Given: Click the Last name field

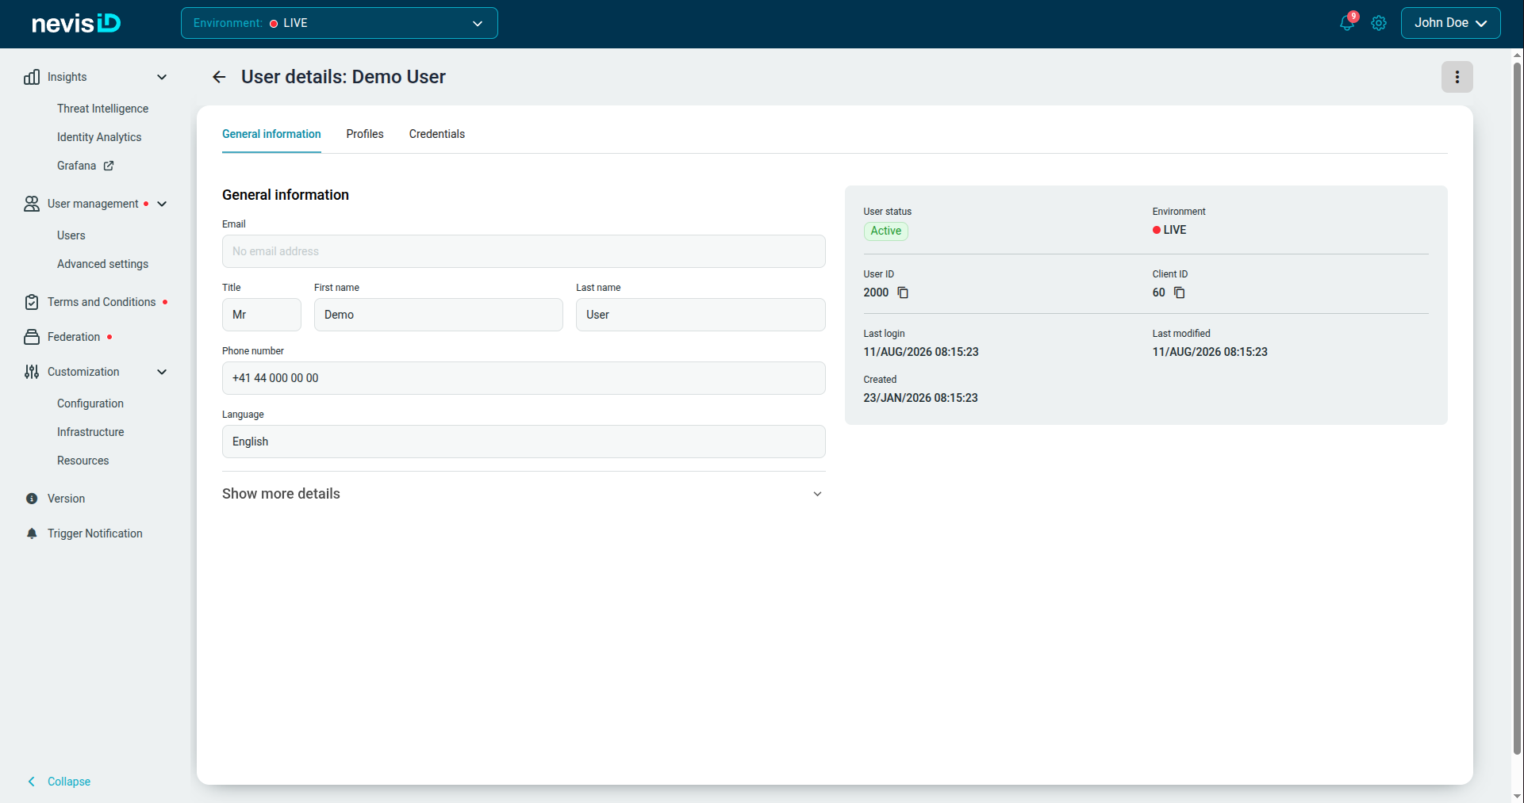Looking at the screenshot, I should click(701, 315).
